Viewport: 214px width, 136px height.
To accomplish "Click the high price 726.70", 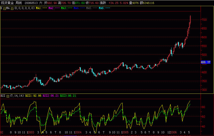I will pyautogui.click(x=66, y=3).
